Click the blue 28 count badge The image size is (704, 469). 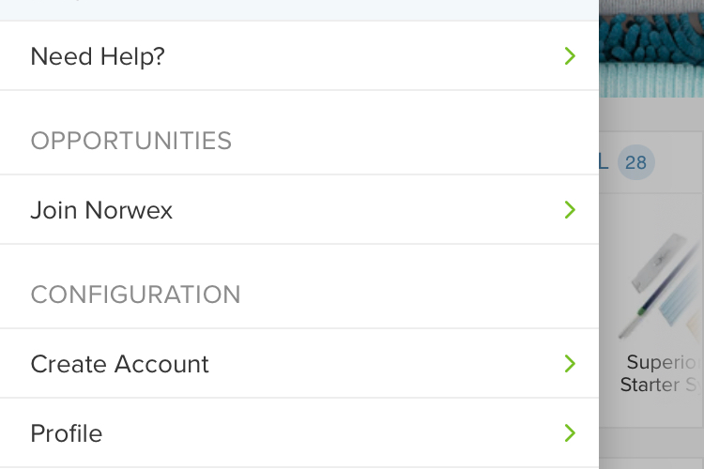[635, 162]
